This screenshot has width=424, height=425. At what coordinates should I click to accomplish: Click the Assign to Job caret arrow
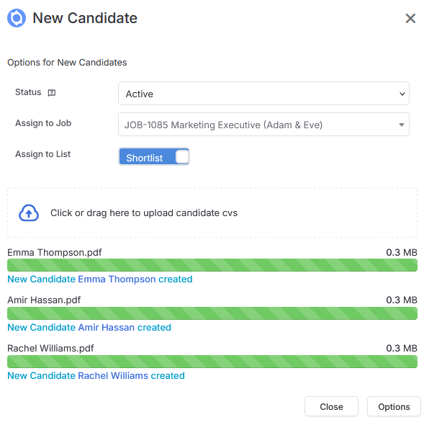(402, 125)
